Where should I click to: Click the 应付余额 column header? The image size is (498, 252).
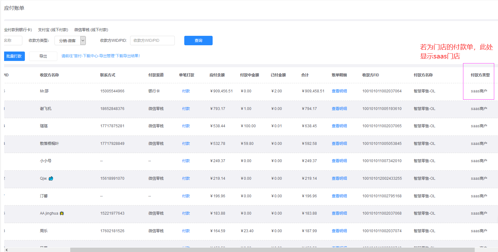(x=217, y=75)
